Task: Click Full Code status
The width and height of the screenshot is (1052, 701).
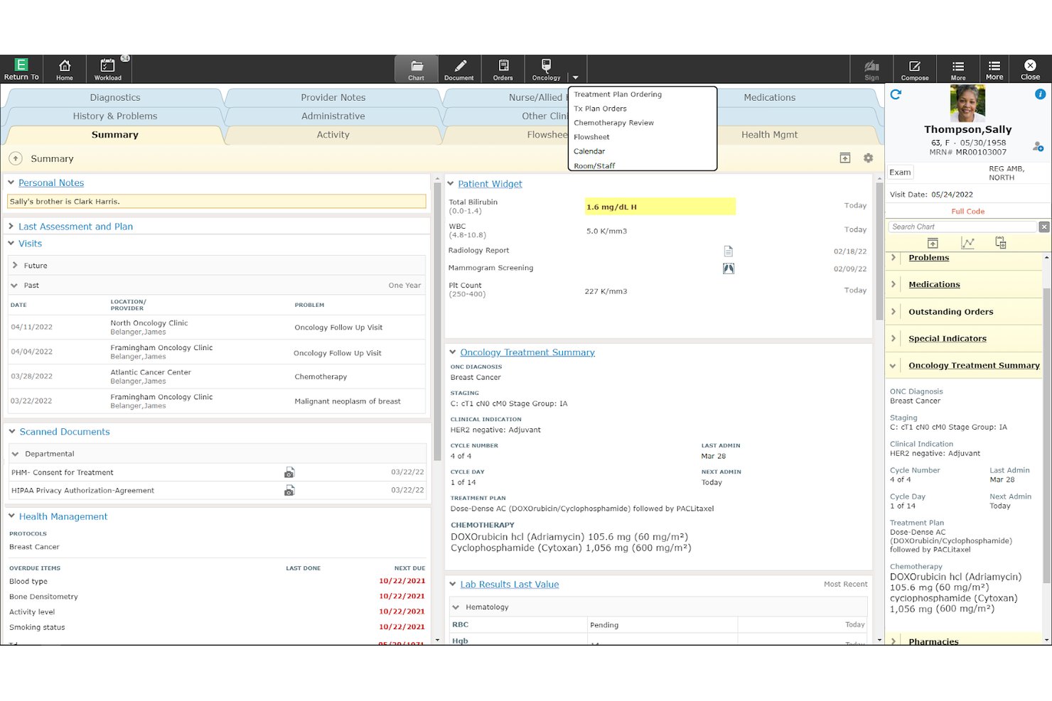Action: click(x=968, y=212)
